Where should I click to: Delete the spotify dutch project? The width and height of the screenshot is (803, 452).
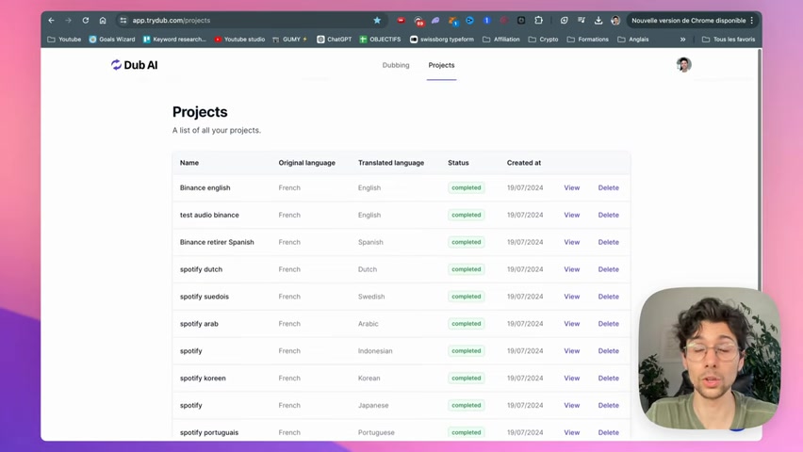click(609, 269)
